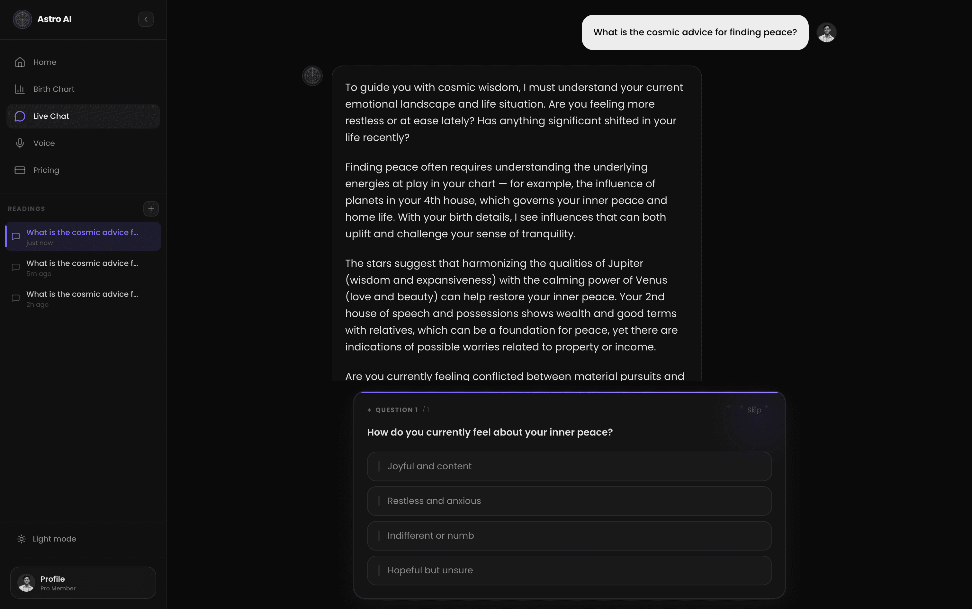This screenshot has width=972, height=609.
Task: Skip the current question
Action: (754, 410)
